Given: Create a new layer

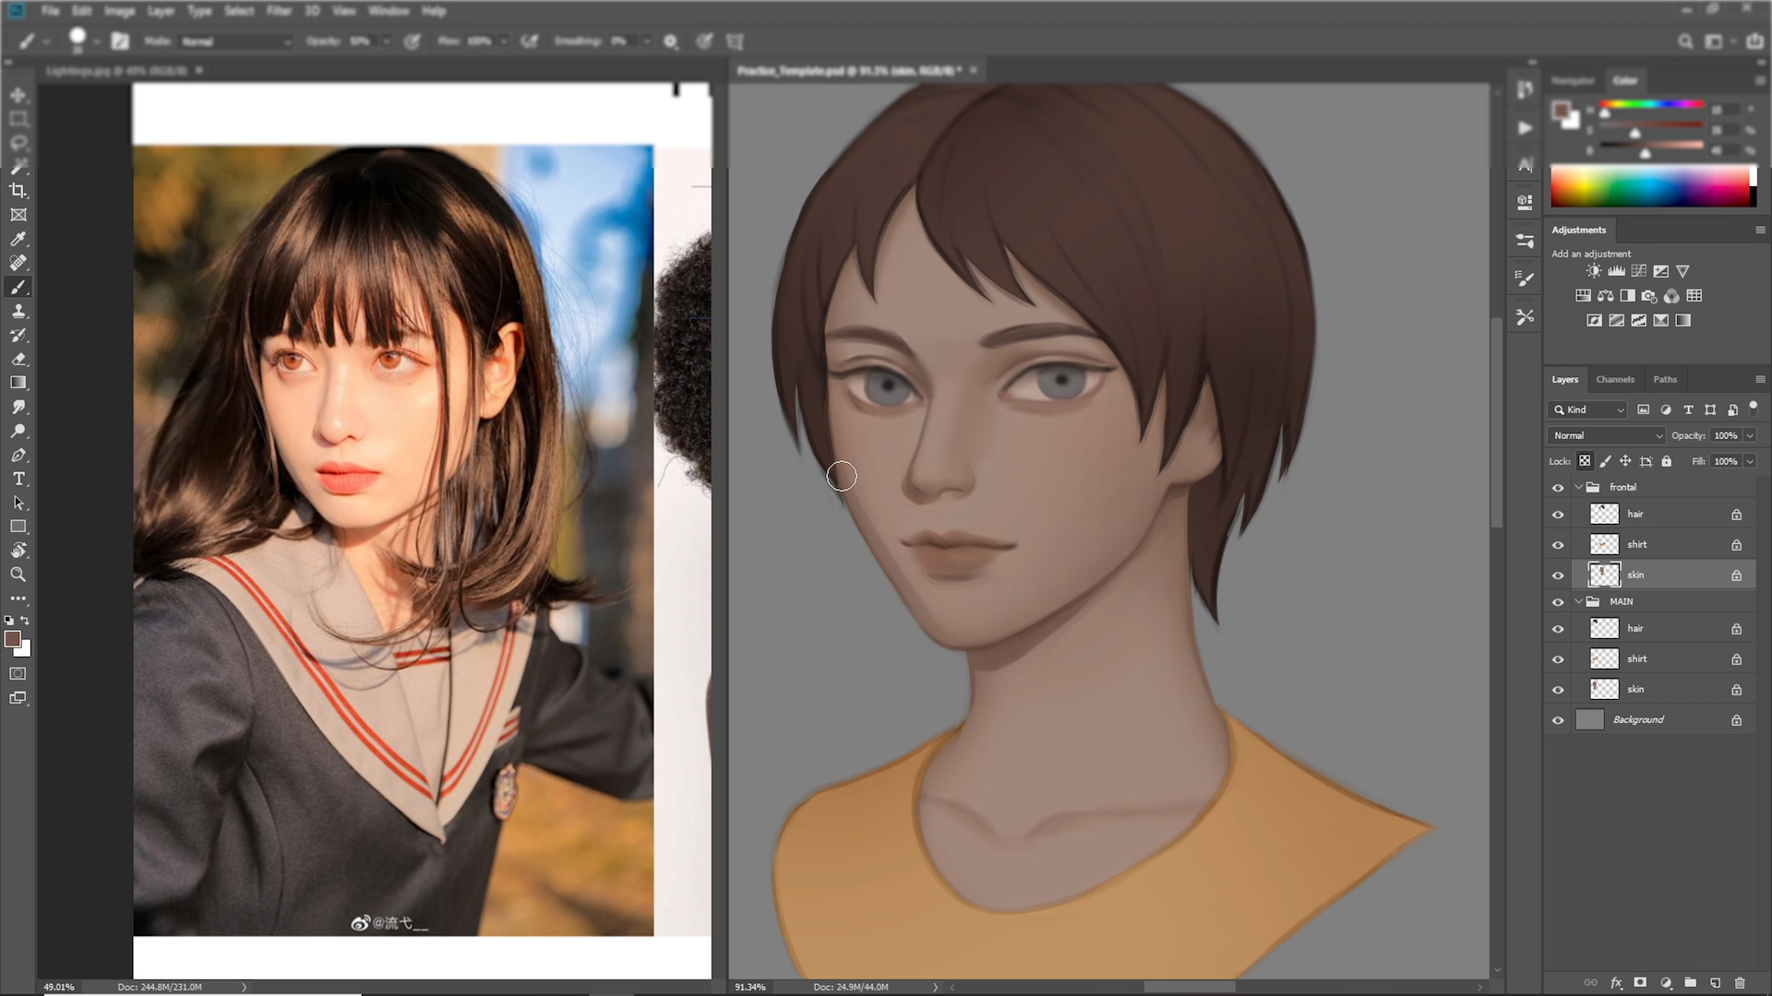Looking at the screenshot, I should point(1715,983).
